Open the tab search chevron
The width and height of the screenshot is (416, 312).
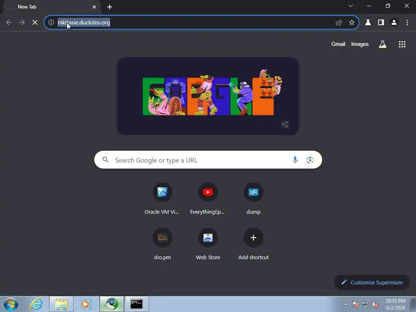[x=351, y=6]
